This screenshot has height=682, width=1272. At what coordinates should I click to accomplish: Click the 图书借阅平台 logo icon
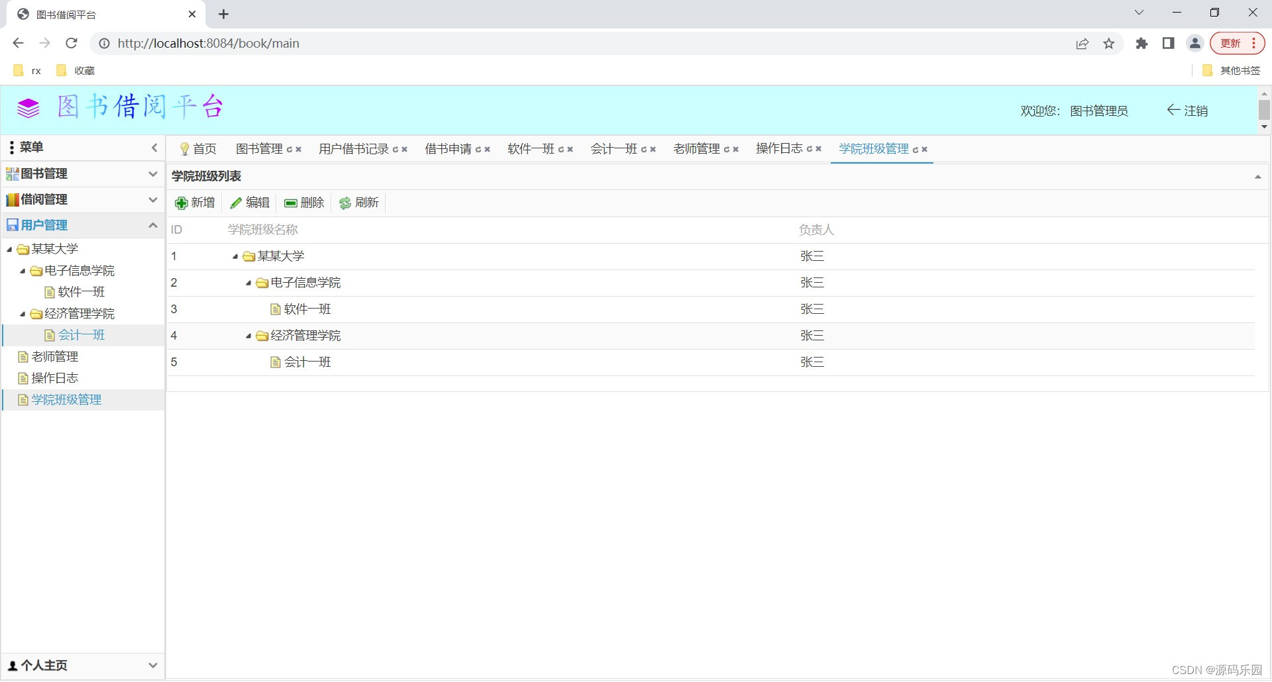coord(28,107)
